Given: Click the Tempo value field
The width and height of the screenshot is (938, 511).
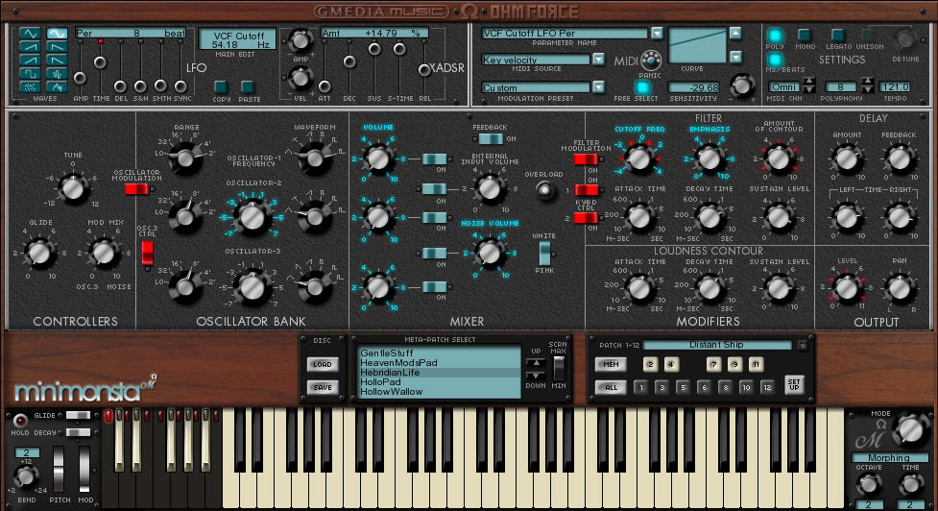Looking at the screenshot, I should click(896, 86).
